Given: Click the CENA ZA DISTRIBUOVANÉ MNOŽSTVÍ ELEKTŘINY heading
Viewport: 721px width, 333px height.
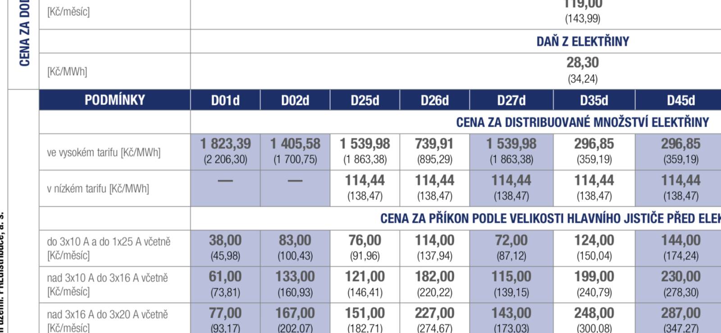Looking at the screenshot, I should click(x=582, y=122).
